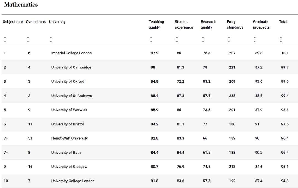Click the Research quality column header
The image size is (298, 188).
(x=209, y=24)
